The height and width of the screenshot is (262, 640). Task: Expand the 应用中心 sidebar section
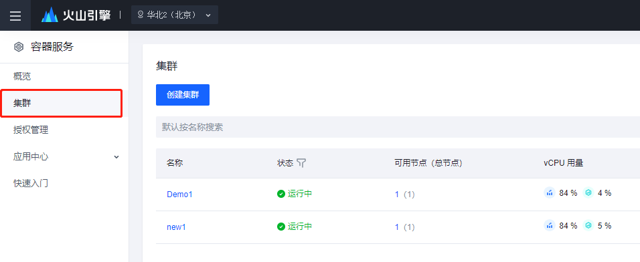click(64, 157)
